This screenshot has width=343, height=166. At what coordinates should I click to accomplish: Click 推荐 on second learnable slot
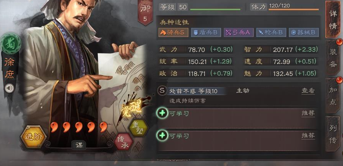(308, 136)
